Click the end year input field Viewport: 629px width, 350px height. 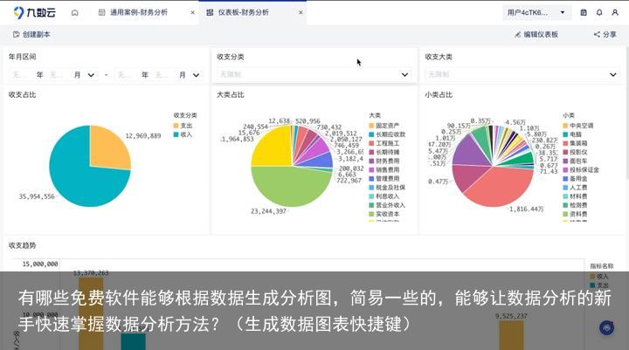click(128, 74)
